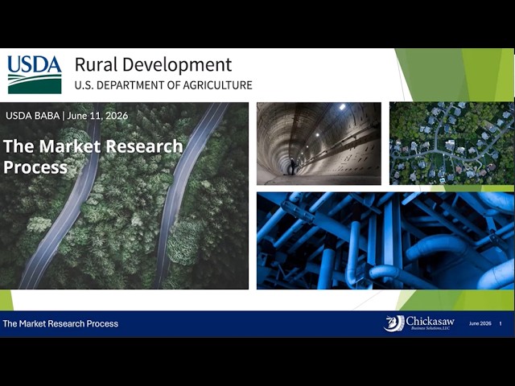Click the forest roads aerial photo
515x386 pixels.
(124, 195)
